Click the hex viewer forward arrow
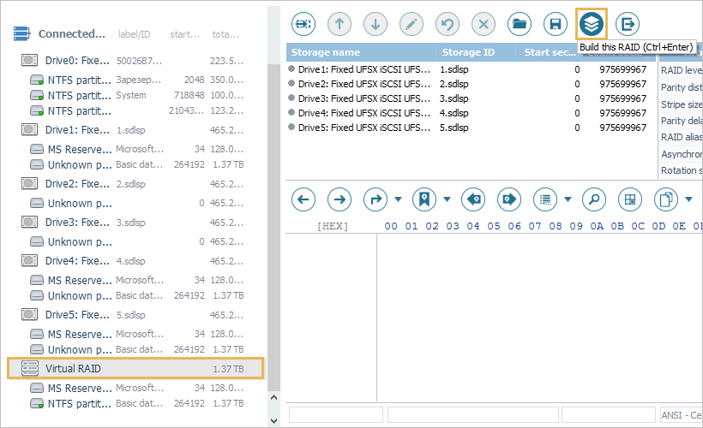 coord(340,199)
